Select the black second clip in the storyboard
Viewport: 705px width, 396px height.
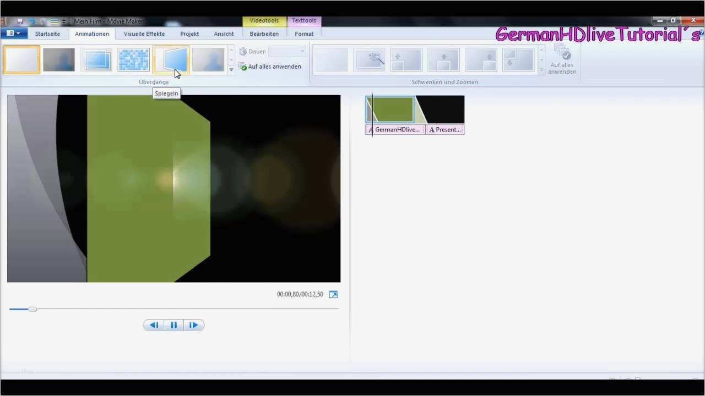(x=440, y=109)
